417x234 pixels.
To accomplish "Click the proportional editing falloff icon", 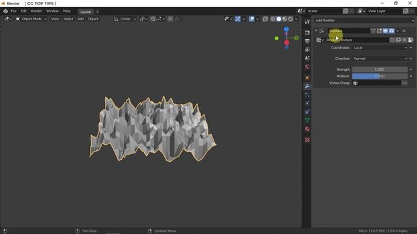I will point(177,19).
